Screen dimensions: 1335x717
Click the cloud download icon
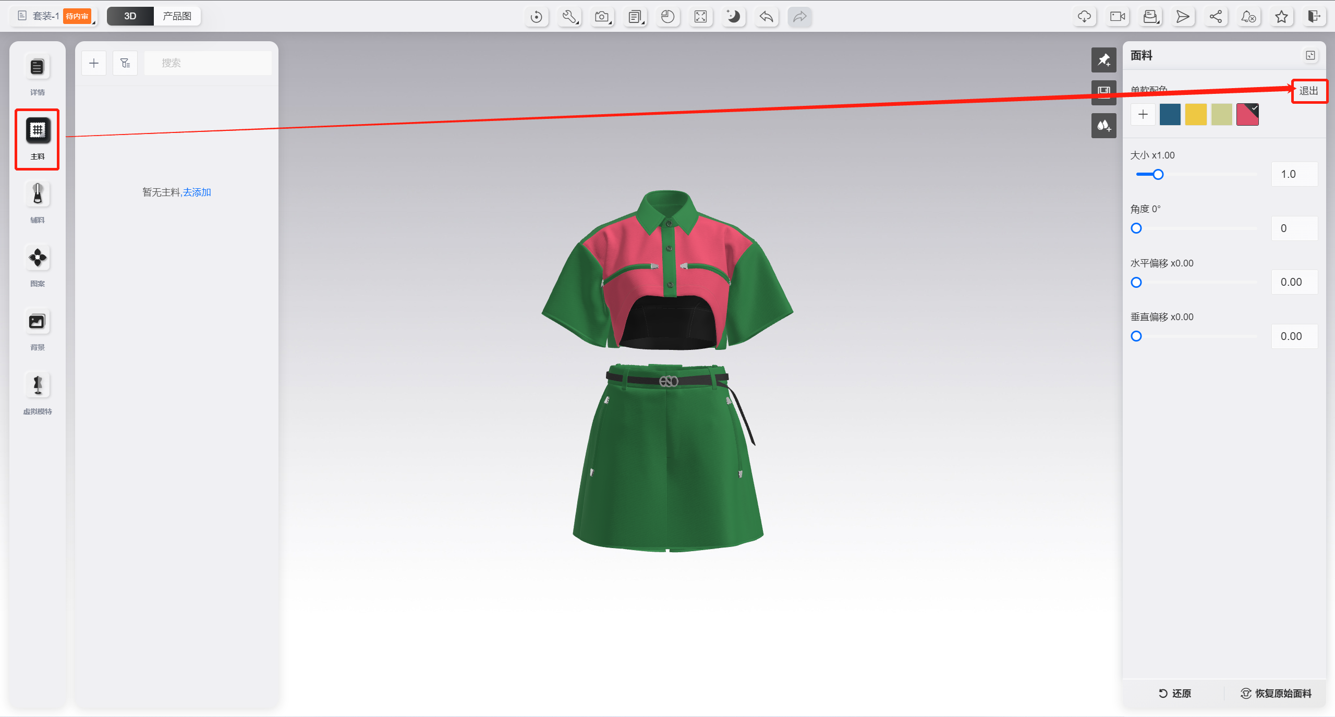[x=1084, y=17]
